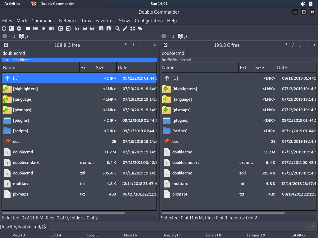
Task: Click the left panel horizontal scrollbar
Action: click(x=63, y=213)
